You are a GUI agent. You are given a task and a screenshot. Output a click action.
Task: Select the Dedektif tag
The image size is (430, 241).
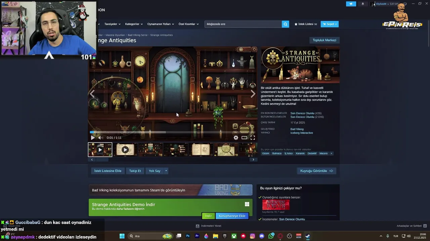coord(312,153)
